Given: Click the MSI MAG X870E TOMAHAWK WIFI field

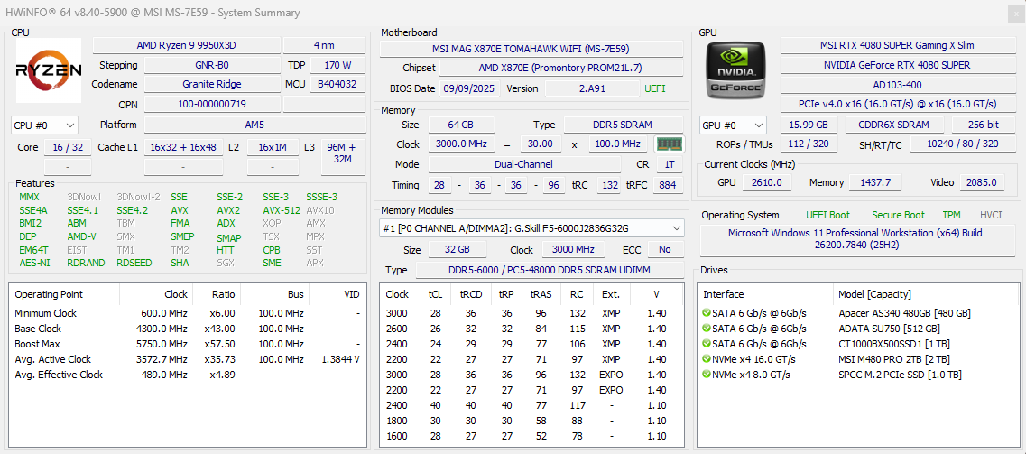Looking at the screenshot, I should [x=531, y=49].
